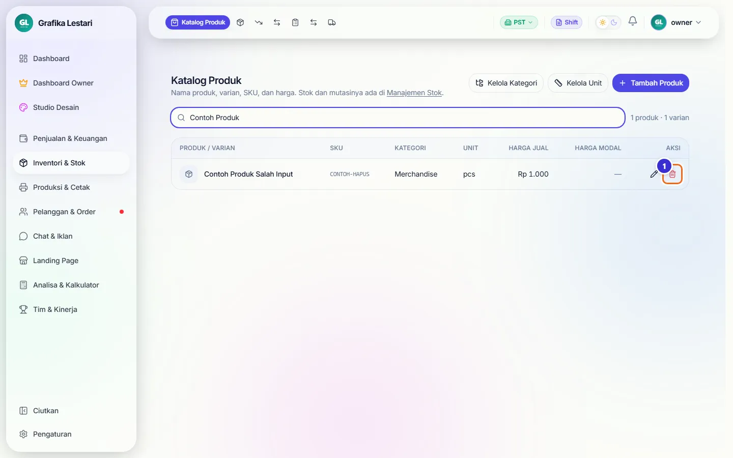The width and height of the screenshot is (733, 458).
Task: Expand the PST branch dropdown
Action: click(x=519, y=22)
